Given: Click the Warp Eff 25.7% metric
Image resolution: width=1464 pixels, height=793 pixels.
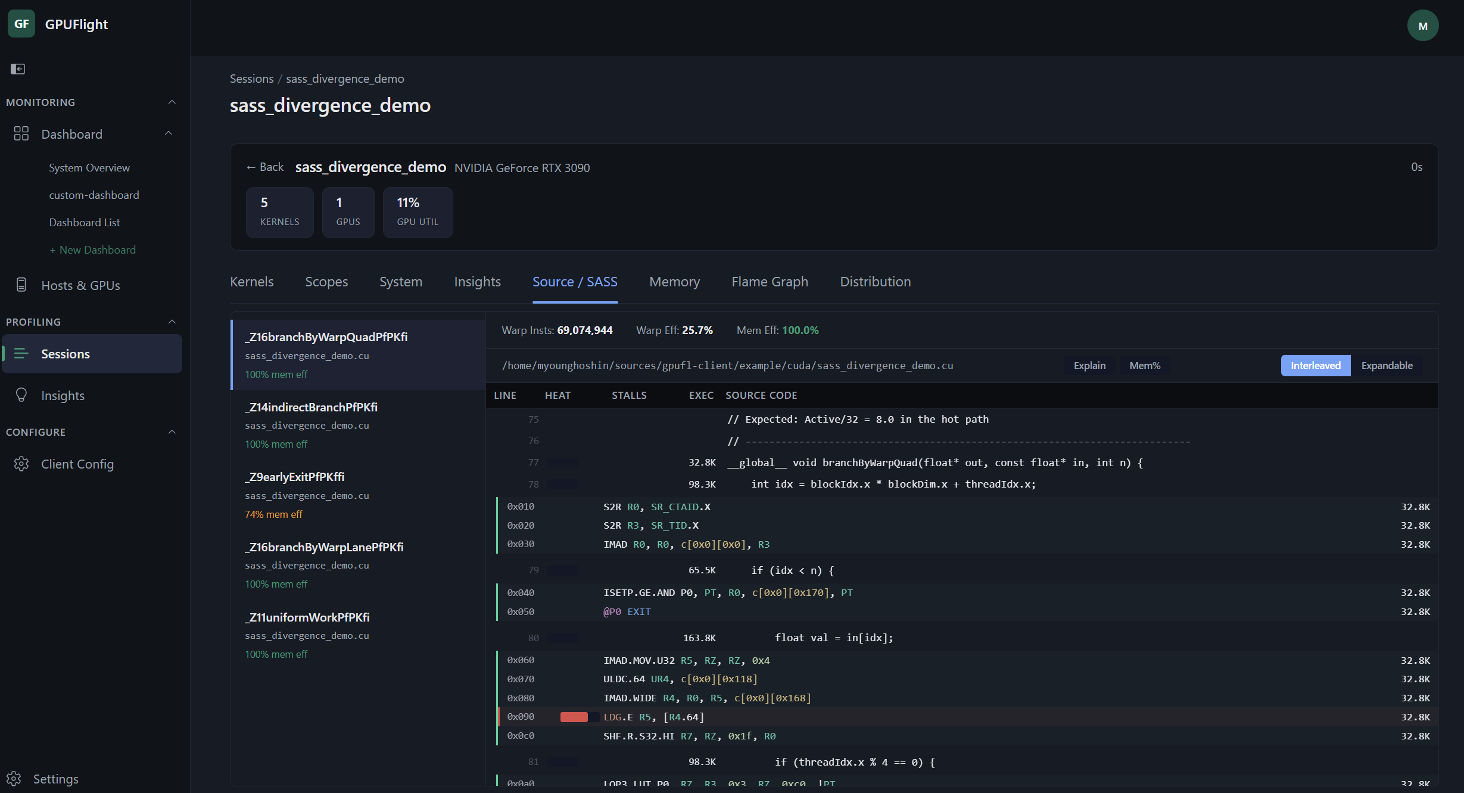Looking at the screenshot, I should click(x=674, y=330).
